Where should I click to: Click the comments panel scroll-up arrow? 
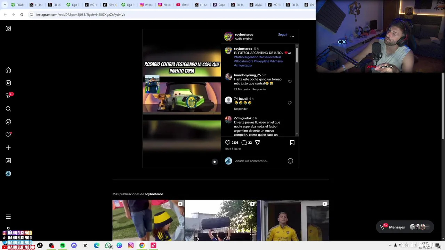297,46
